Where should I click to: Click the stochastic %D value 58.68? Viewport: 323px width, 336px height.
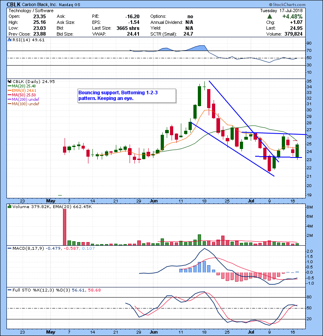point(94,290)
